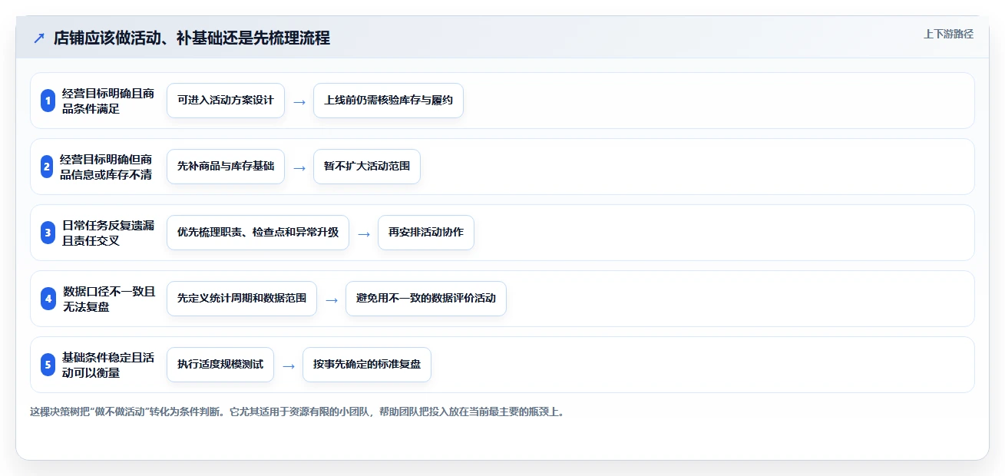Image resolution: width=1005 pixels, height=476 pixels.
Task: Click the 先补商品与库存基础 box
Action: (x=226, y=167)
